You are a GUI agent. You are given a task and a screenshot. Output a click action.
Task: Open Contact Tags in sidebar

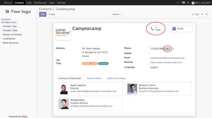pos(10,26)
